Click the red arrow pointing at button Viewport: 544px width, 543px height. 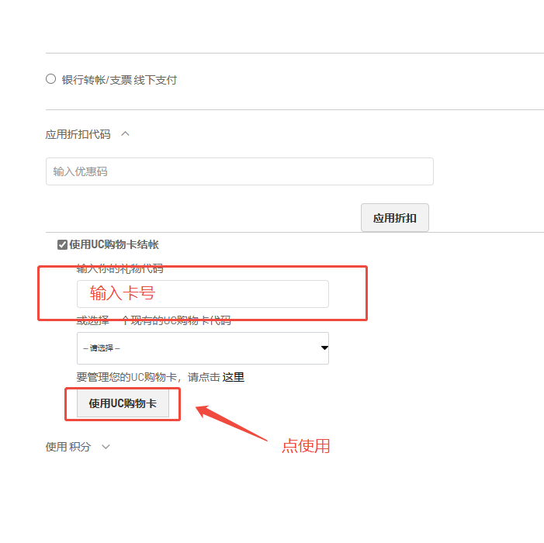click(x=233, y=424)
